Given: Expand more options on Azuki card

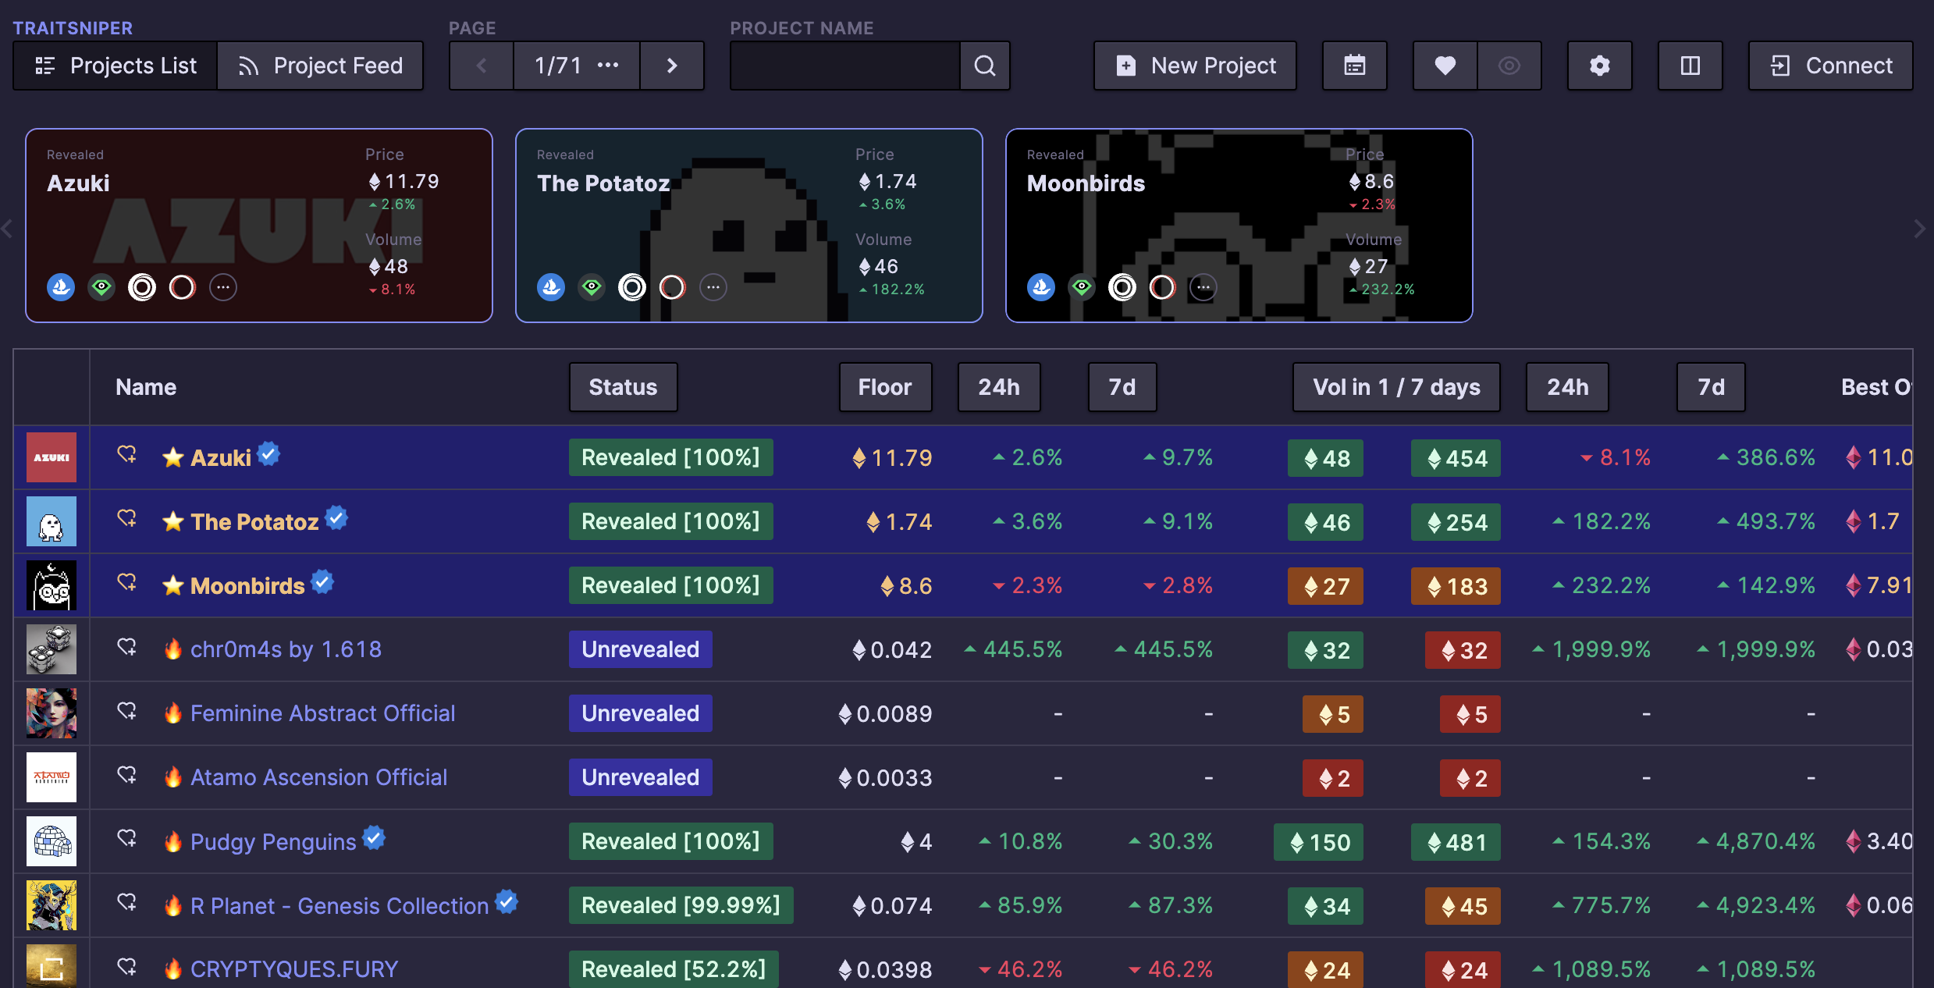Looking at the screenshot, I should click(223, 287).
